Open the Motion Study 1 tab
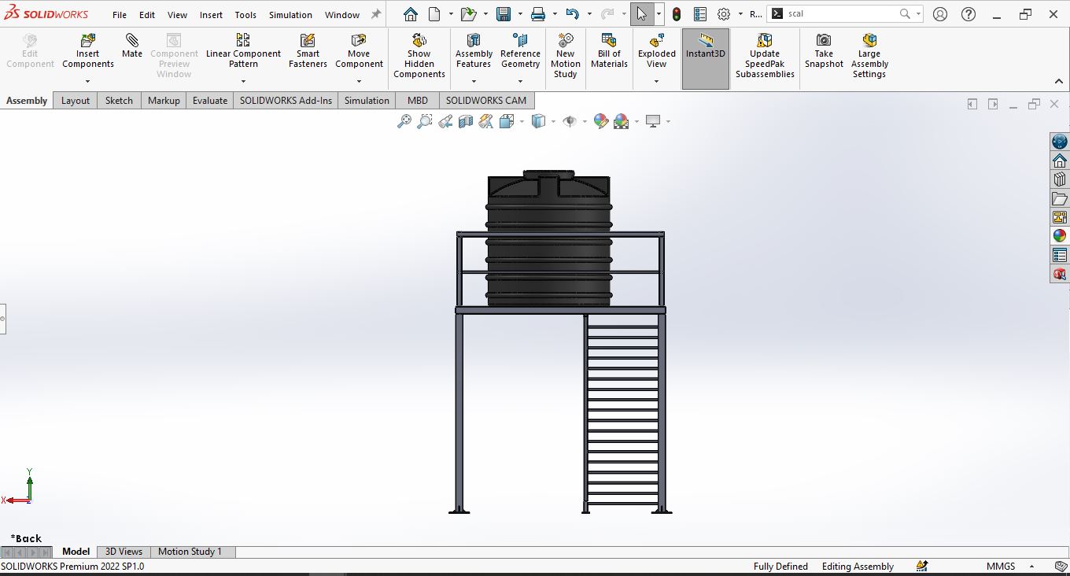The width and height of the screenshot is (1070, 576). [190, 552]
